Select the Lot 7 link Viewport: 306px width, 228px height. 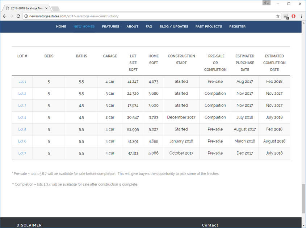[x=22, y=153]
